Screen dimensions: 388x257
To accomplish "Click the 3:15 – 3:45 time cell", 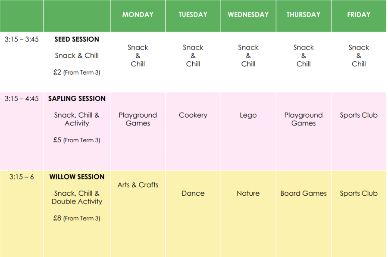I will pyautogui.click(x=22, y=39).
